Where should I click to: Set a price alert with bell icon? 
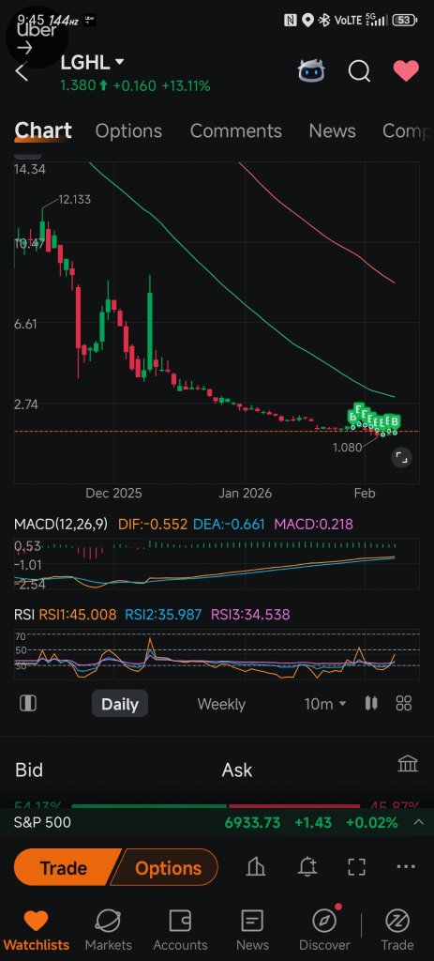(307, 866)
